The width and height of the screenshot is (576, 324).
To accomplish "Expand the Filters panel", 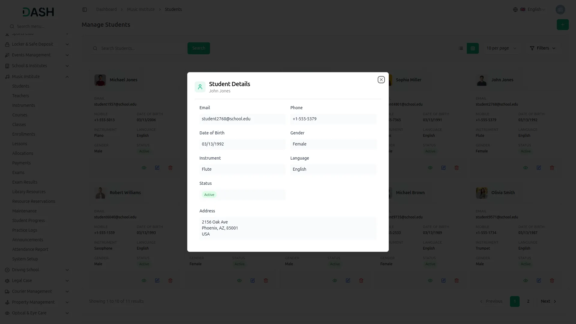I will click(542, 48).
